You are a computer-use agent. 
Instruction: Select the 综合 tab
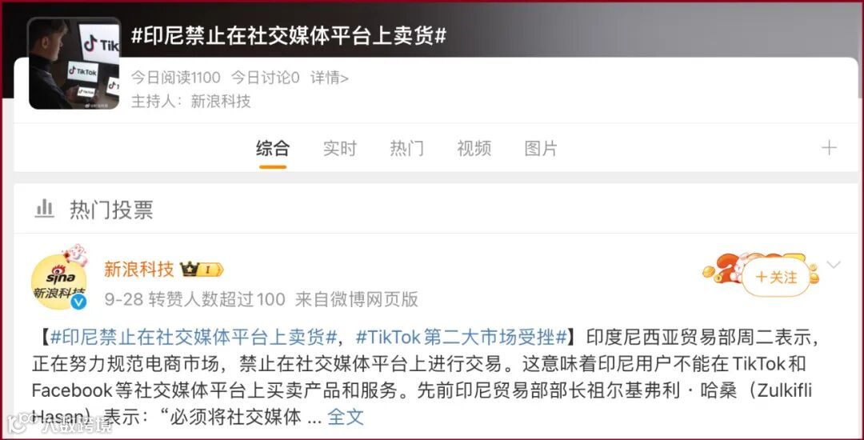click(x=273, y=148)
